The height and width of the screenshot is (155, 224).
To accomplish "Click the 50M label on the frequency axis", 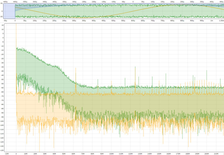I will click(64, 153).
